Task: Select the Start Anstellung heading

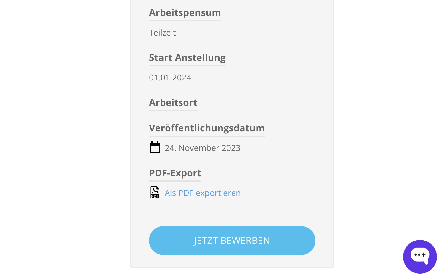Action: pos(187,58)
